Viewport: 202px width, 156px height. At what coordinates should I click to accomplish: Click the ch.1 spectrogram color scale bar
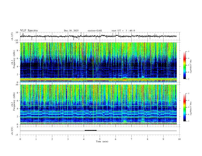point(184,65)
